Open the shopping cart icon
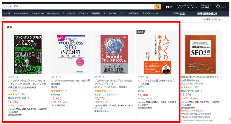This screenshot has height=124, width=231. click(220, 6)
